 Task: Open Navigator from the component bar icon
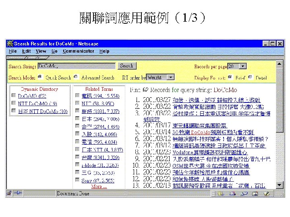[220, 194]
